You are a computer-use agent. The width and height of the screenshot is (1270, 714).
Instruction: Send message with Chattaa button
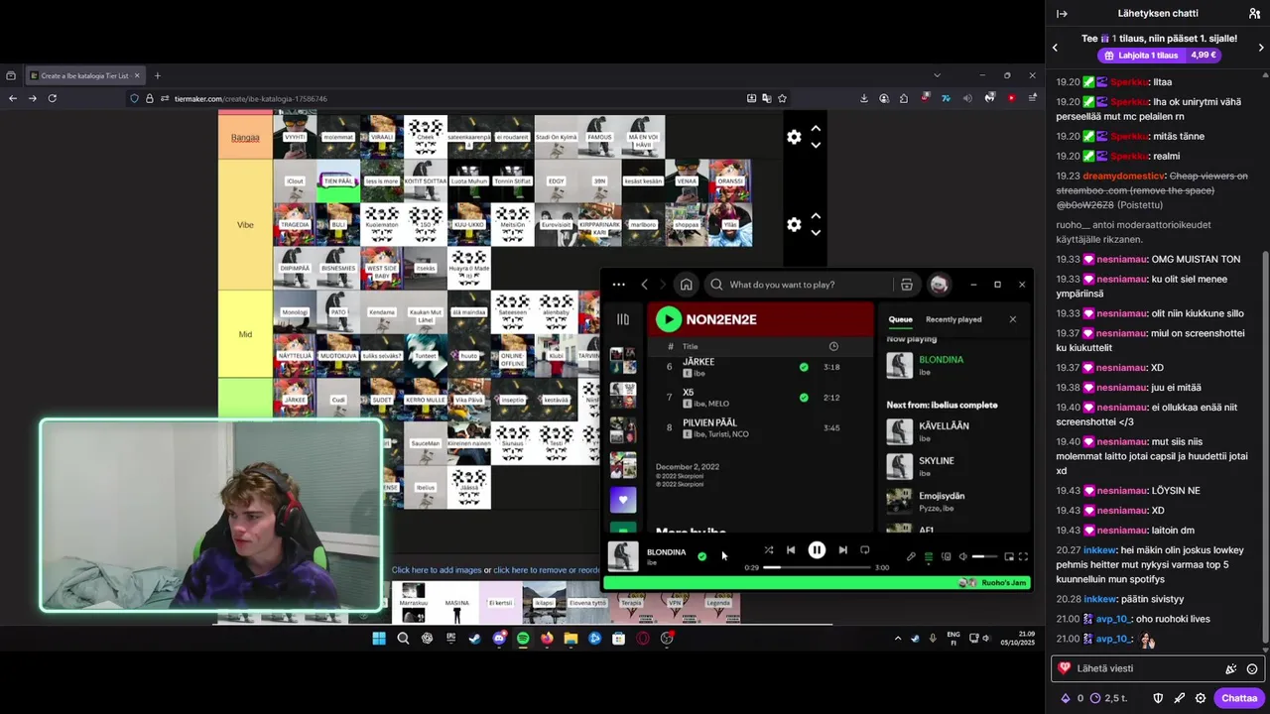click(1239, 698)
